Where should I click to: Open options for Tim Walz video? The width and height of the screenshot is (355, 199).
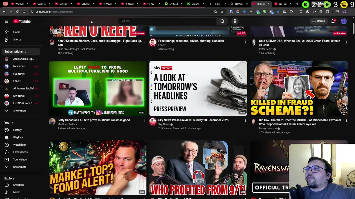pyautogui.click(x=346, y=121)
